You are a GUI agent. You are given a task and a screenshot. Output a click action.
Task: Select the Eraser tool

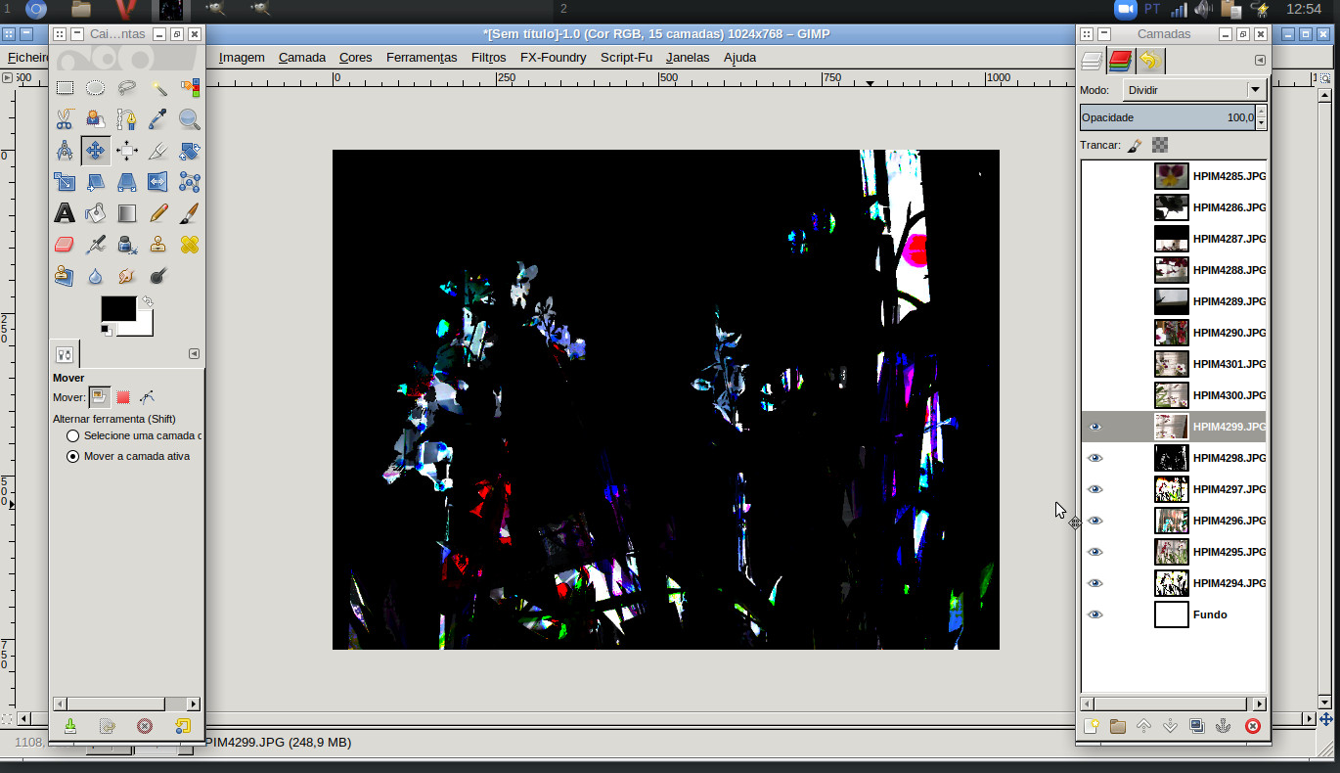[x=65, y=245]
